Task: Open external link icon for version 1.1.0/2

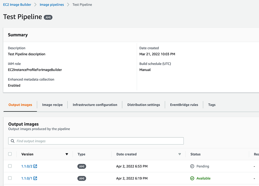Action: pos(35,166)
